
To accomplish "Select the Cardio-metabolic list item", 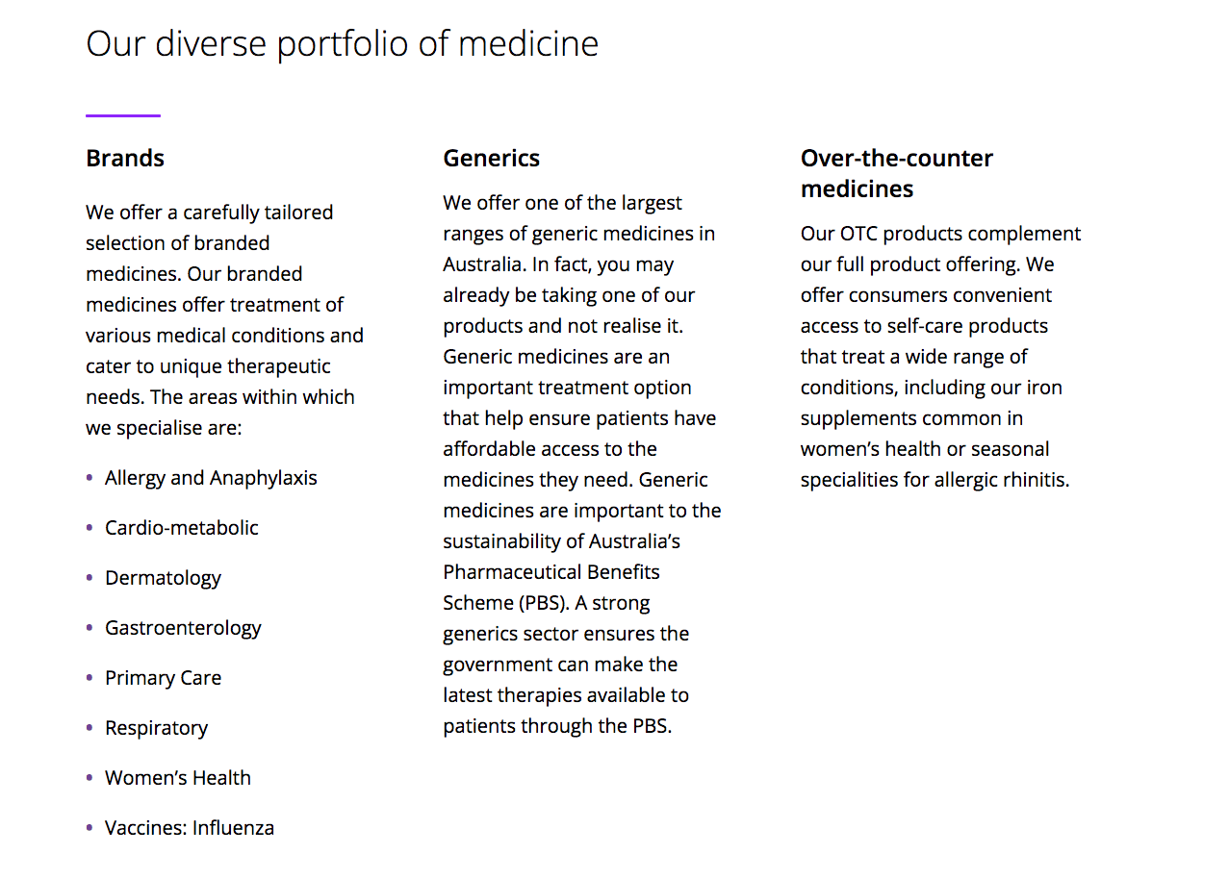I will (x=182, y=528).
